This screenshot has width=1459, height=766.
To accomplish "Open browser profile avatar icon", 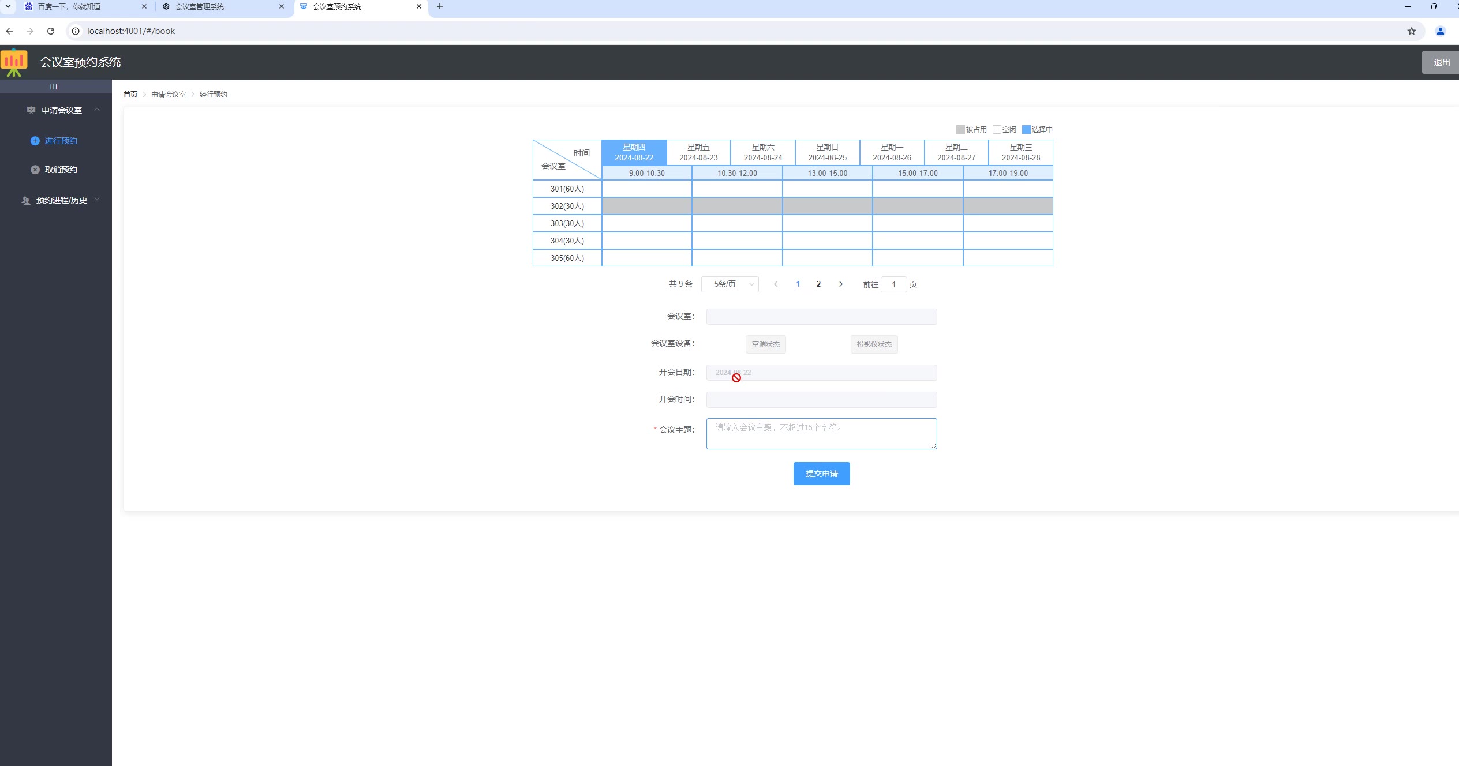I will pos(1440,31).
